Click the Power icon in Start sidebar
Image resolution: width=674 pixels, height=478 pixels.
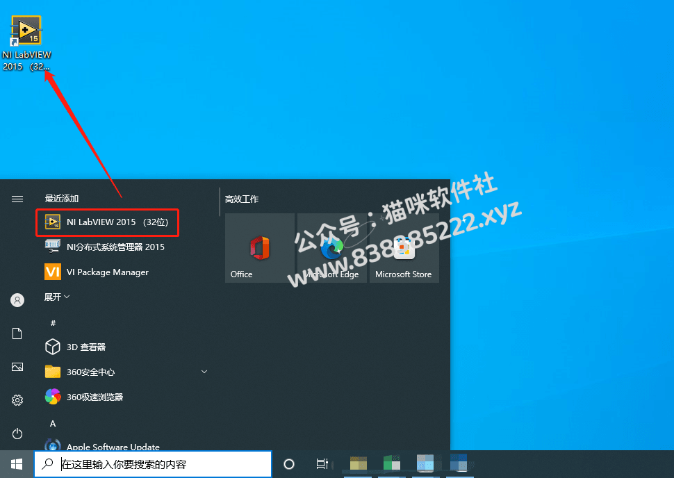(17, 434)
